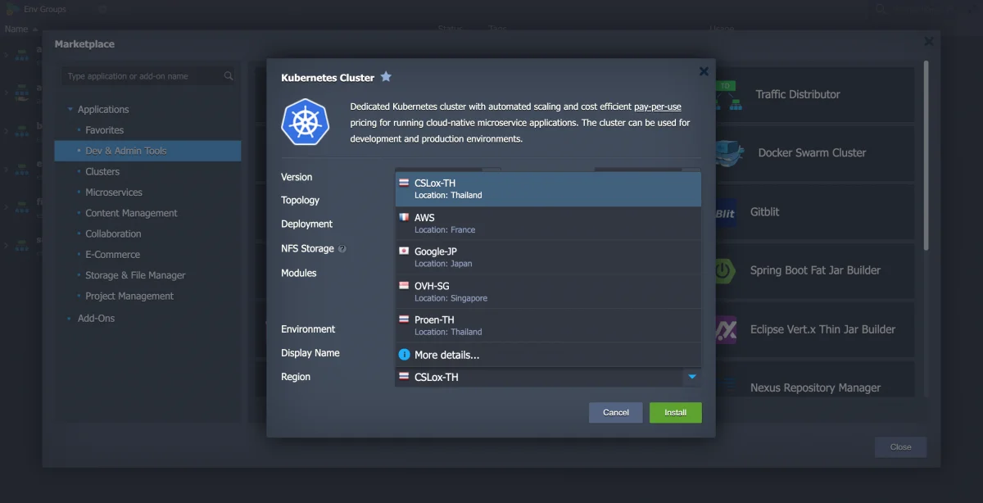Click the Kubernetes helm logo icon
The image size is (983, 503).
point(305,122)
